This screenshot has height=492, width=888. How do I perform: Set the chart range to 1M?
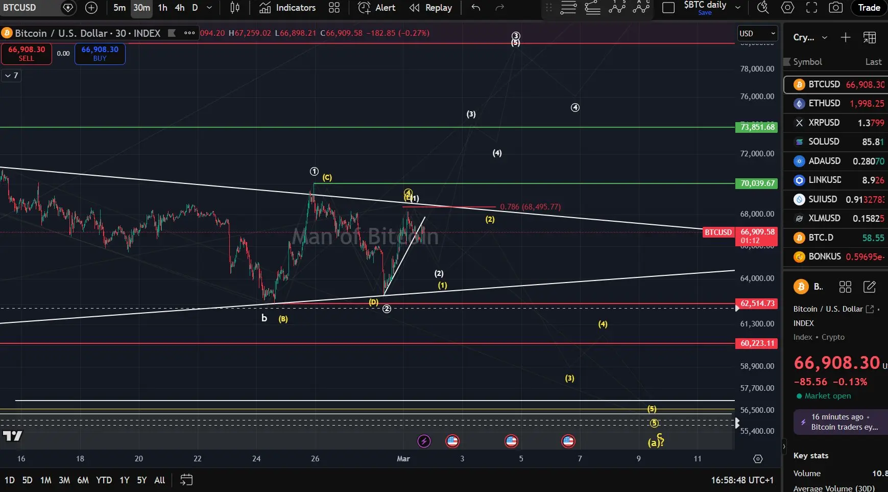pyautogui.click(x=45, y=480)
